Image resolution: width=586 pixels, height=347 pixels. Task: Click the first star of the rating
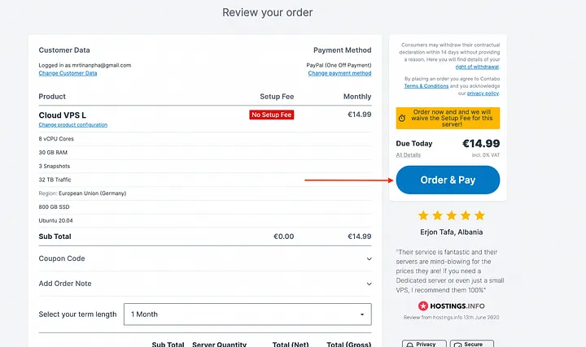tap(423, 215)
